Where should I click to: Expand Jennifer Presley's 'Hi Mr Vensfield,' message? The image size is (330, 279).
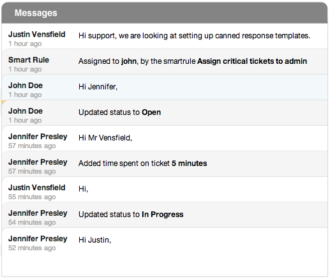tap(165, 138)
